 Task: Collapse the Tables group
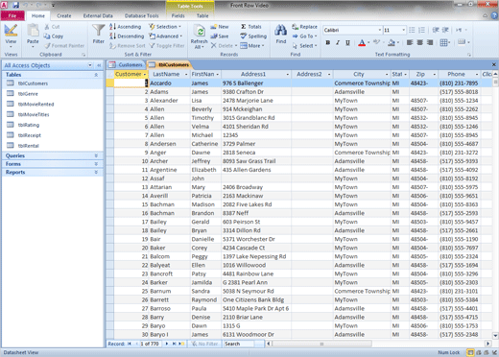pos(96,75)
